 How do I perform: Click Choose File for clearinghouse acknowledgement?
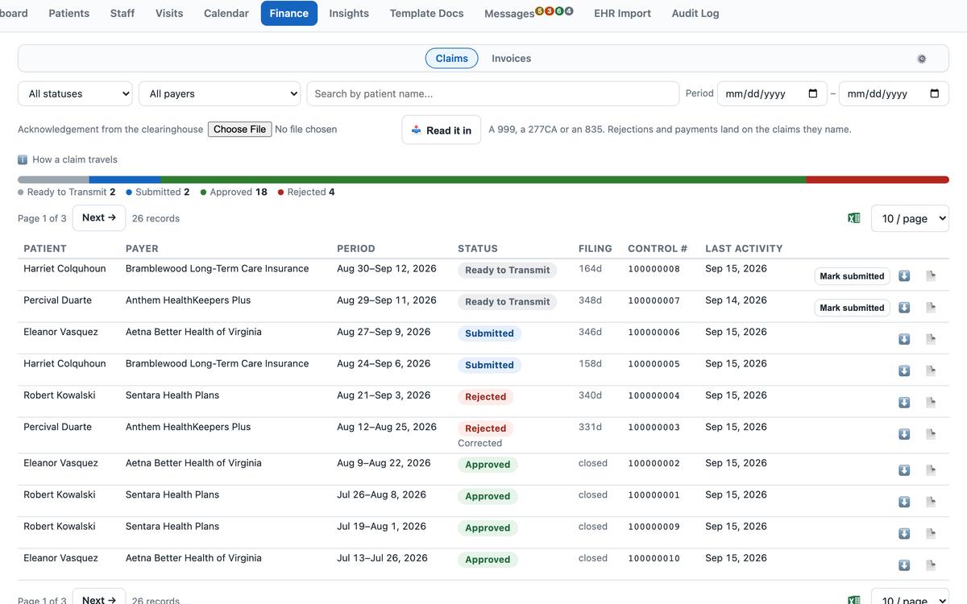[x=239, y=129]
